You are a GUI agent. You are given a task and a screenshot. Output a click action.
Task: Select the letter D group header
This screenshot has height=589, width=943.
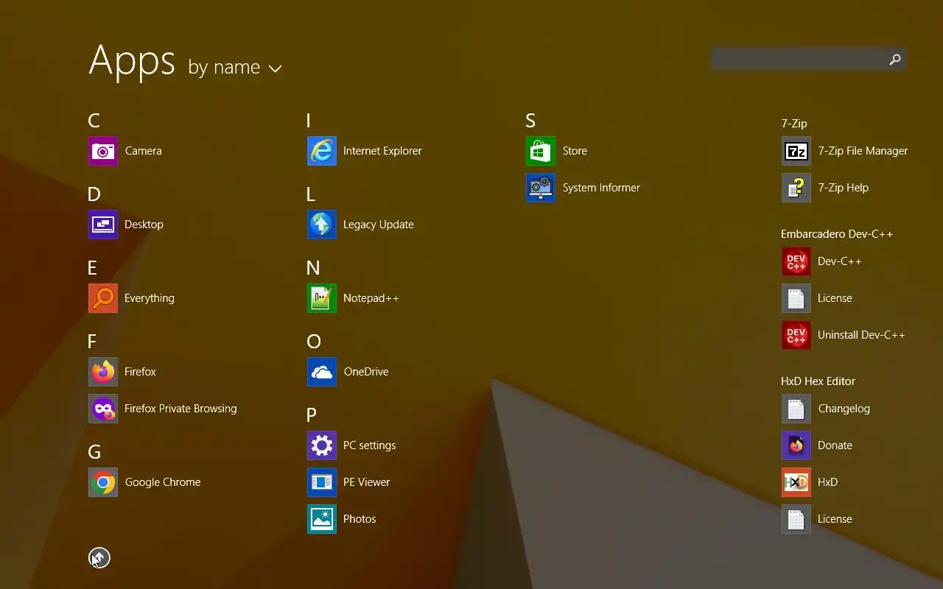point(94,194)
